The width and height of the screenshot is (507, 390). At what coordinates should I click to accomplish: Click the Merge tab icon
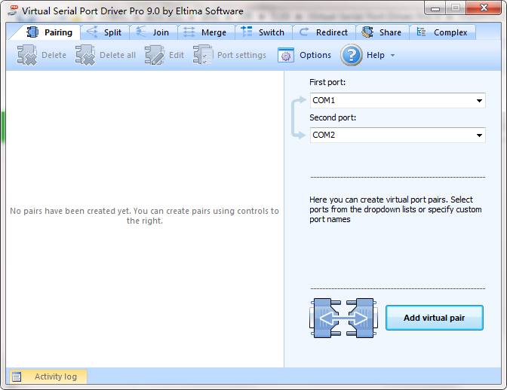[189, 32]
